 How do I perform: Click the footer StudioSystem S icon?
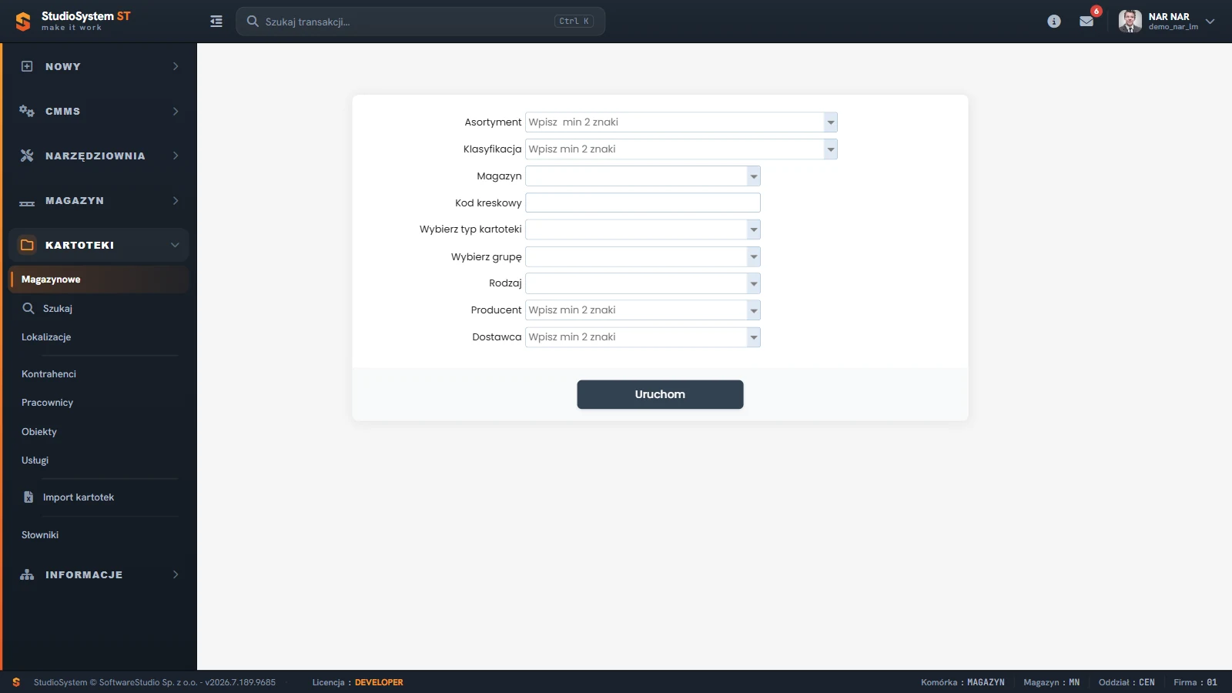click(x=16, y=682)
